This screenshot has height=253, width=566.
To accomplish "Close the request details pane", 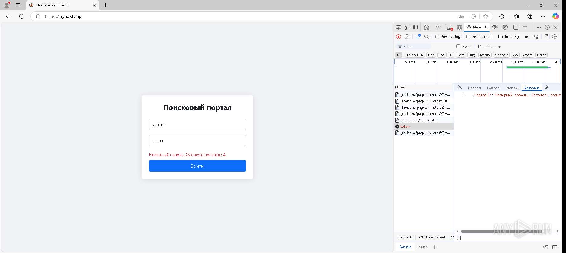I will [460, 87].
